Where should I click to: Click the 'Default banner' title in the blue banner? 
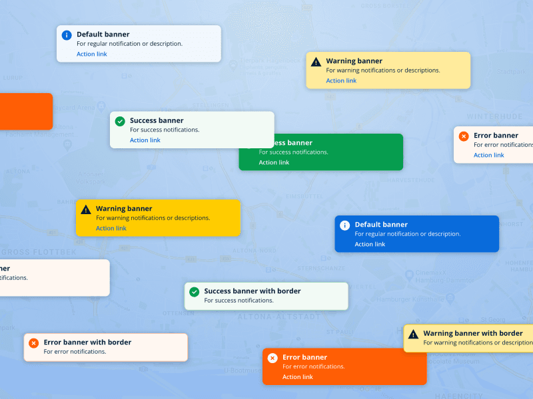(381, 225)
